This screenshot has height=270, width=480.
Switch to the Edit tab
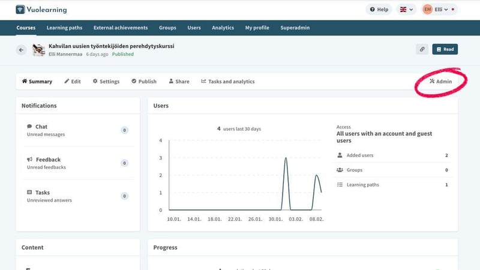click(73, 82)
